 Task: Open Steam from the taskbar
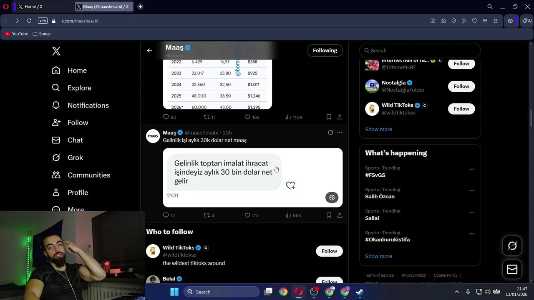coord(360,292)
